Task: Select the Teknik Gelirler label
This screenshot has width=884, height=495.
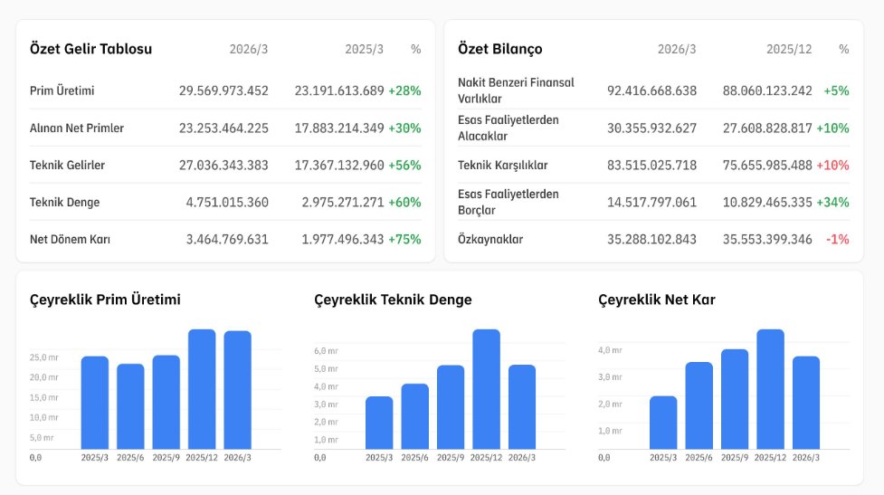Action: coord(67,166)
